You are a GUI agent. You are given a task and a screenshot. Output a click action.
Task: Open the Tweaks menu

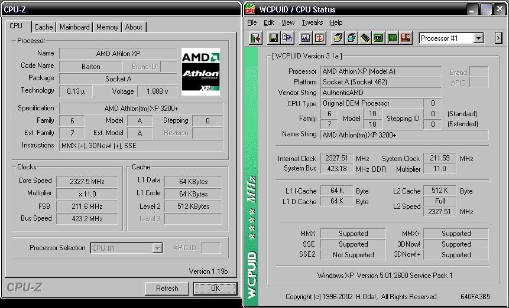(x=312, y=22)
